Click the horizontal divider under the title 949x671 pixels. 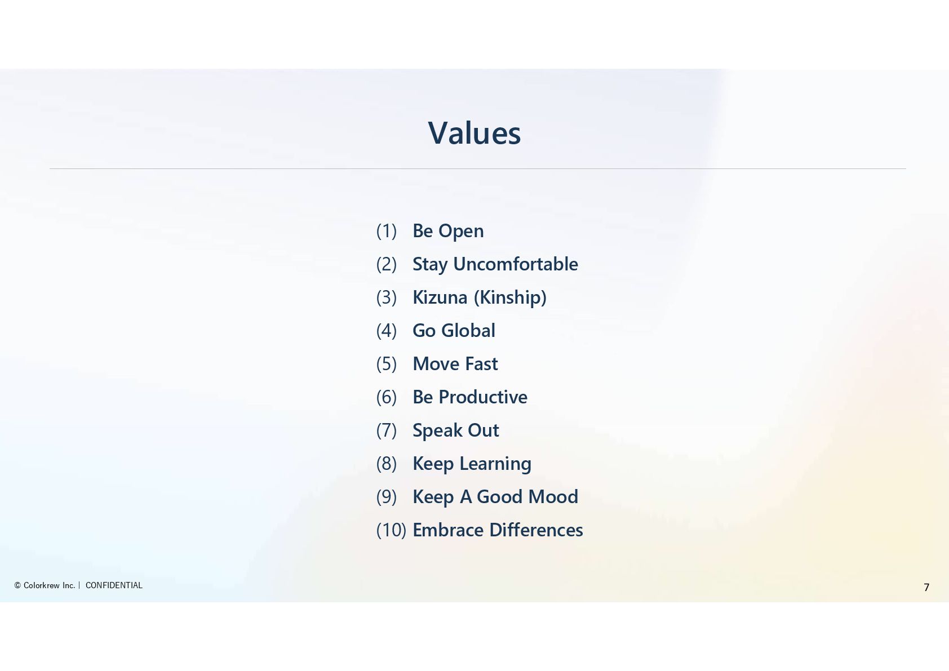(477, 168)
